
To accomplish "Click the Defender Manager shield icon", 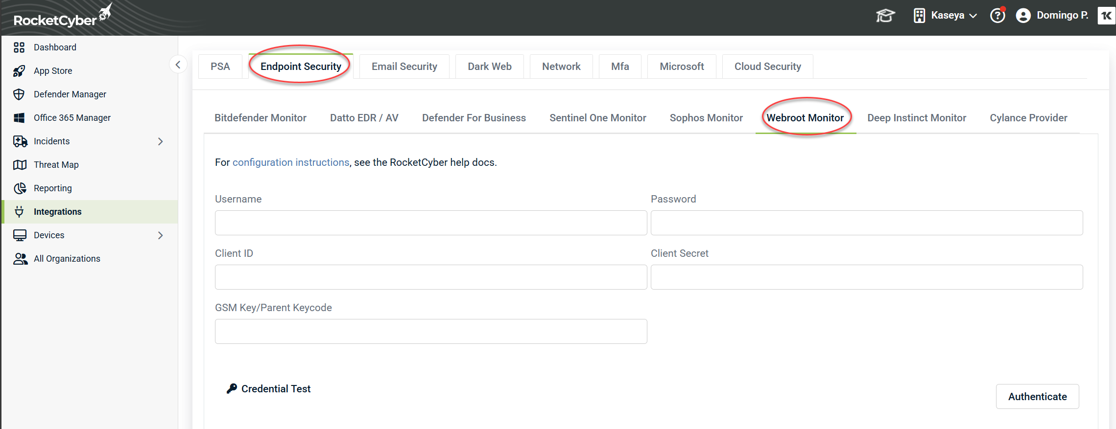I will [x=19, y=94].
